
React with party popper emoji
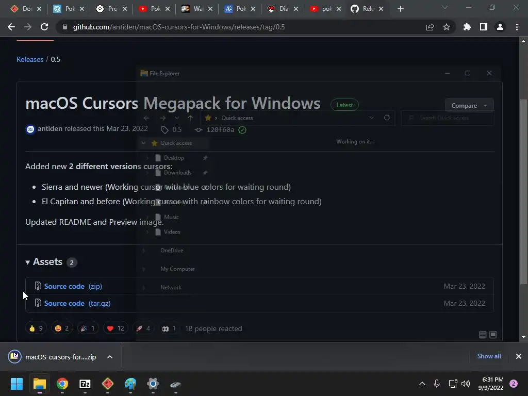[x=88, y=328]
